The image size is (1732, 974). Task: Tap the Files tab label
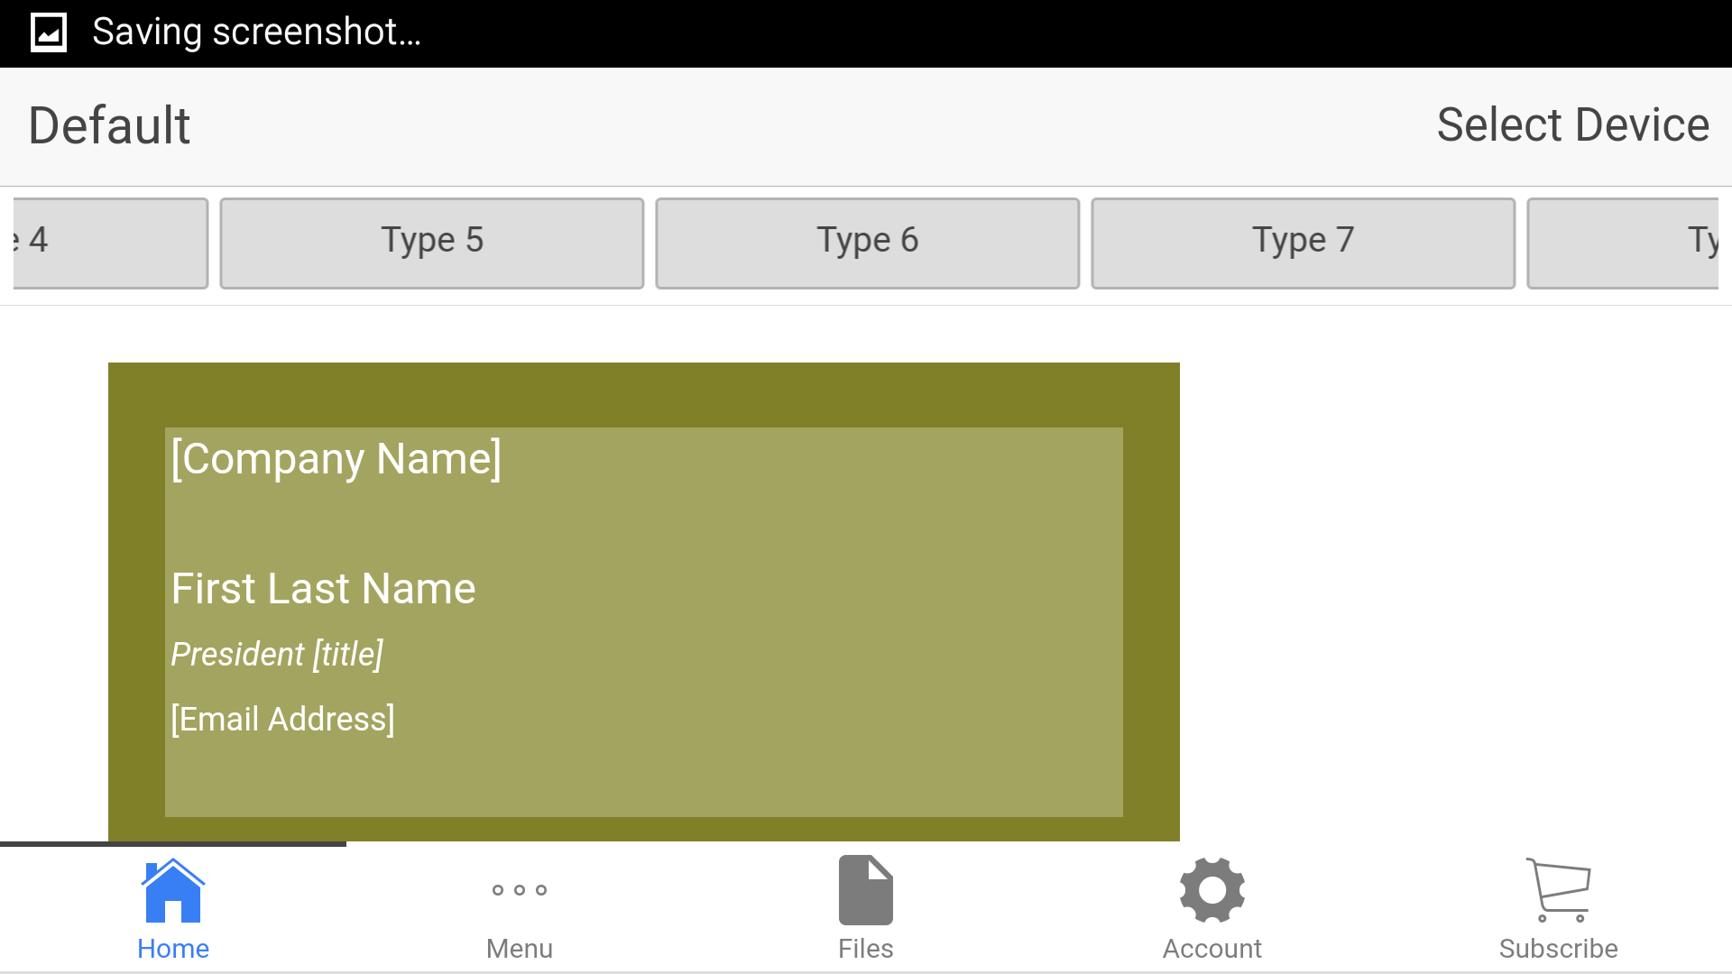point(866,949)
